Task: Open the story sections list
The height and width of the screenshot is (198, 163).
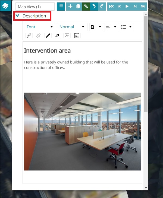Action: pyautogui.click(x=61, y=7)
